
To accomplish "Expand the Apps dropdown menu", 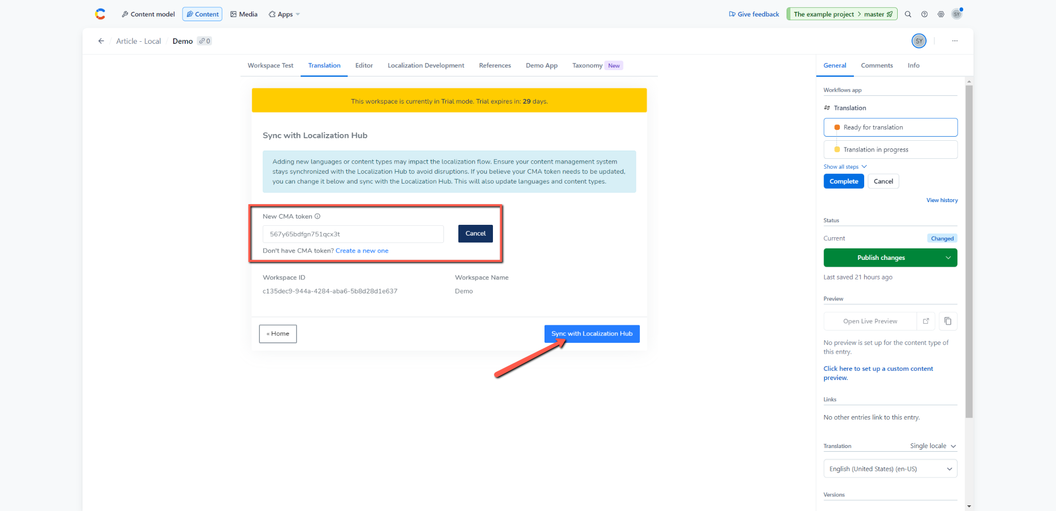I will coord(284,14).
